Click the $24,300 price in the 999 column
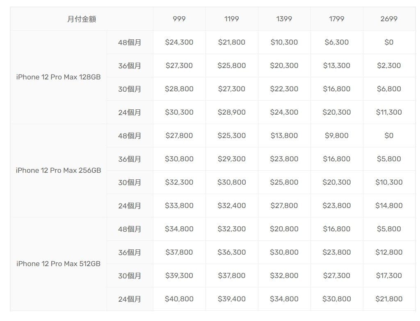 179,42
